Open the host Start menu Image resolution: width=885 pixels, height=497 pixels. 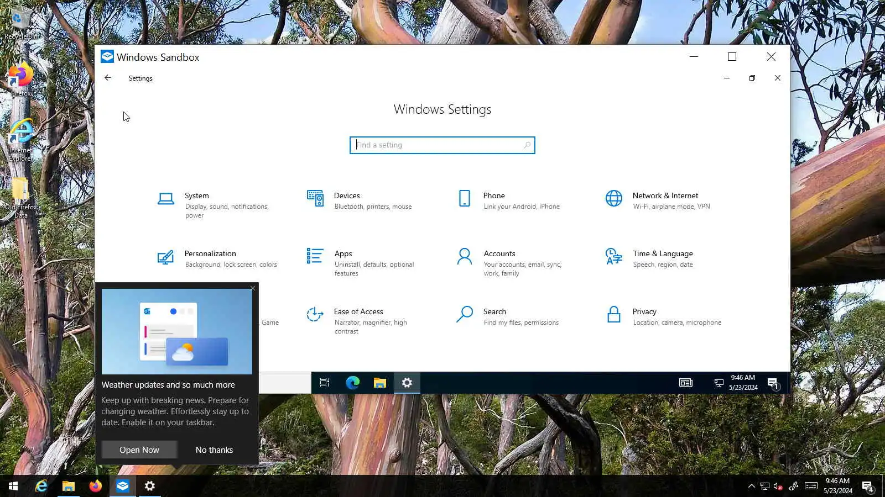(13, 486)
